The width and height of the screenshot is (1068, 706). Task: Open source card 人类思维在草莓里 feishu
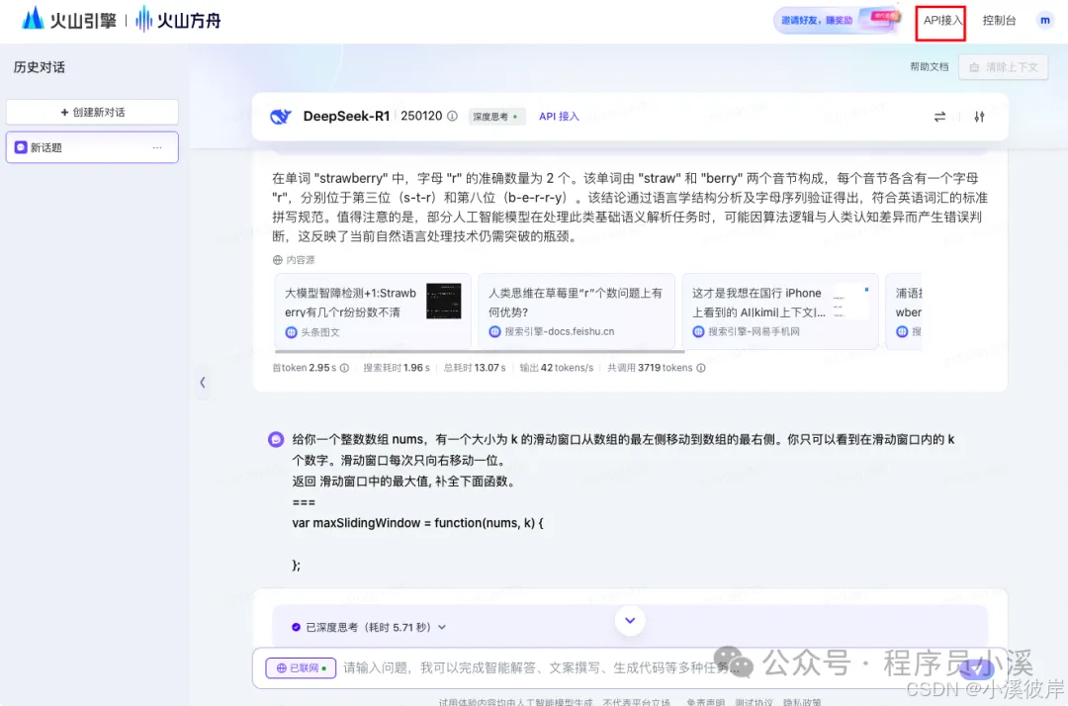577,311
